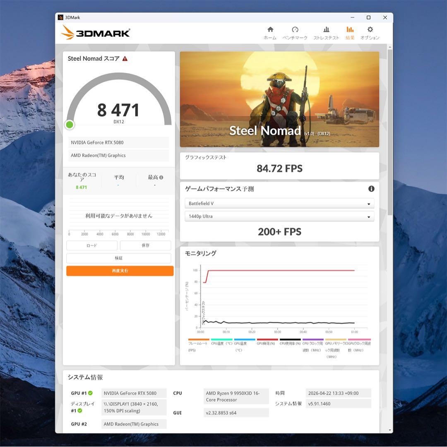Open the オプション settings tab
Viewport: 447px width, 447px height.
click(370, 33)
